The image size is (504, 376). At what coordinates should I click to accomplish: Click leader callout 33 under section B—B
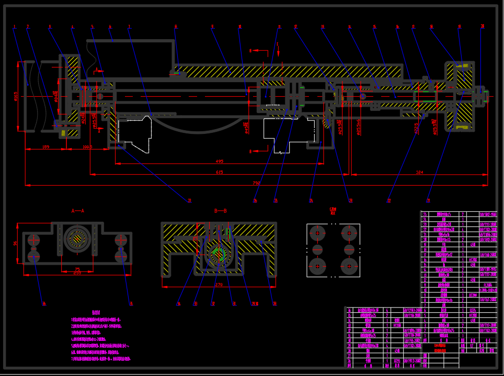click(x=195, y=304)
